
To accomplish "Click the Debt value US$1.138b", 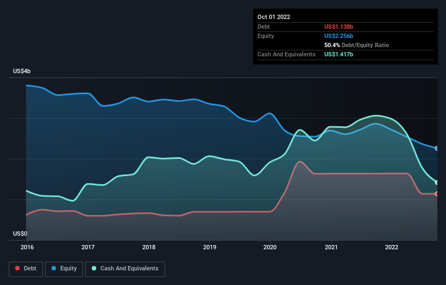I will 338,27.
